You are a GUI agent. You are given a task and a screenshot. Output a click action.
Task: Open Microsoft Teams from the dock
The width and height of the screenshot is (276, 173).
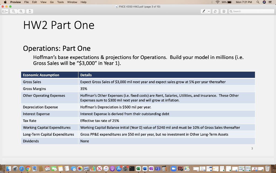pos(157,169)
